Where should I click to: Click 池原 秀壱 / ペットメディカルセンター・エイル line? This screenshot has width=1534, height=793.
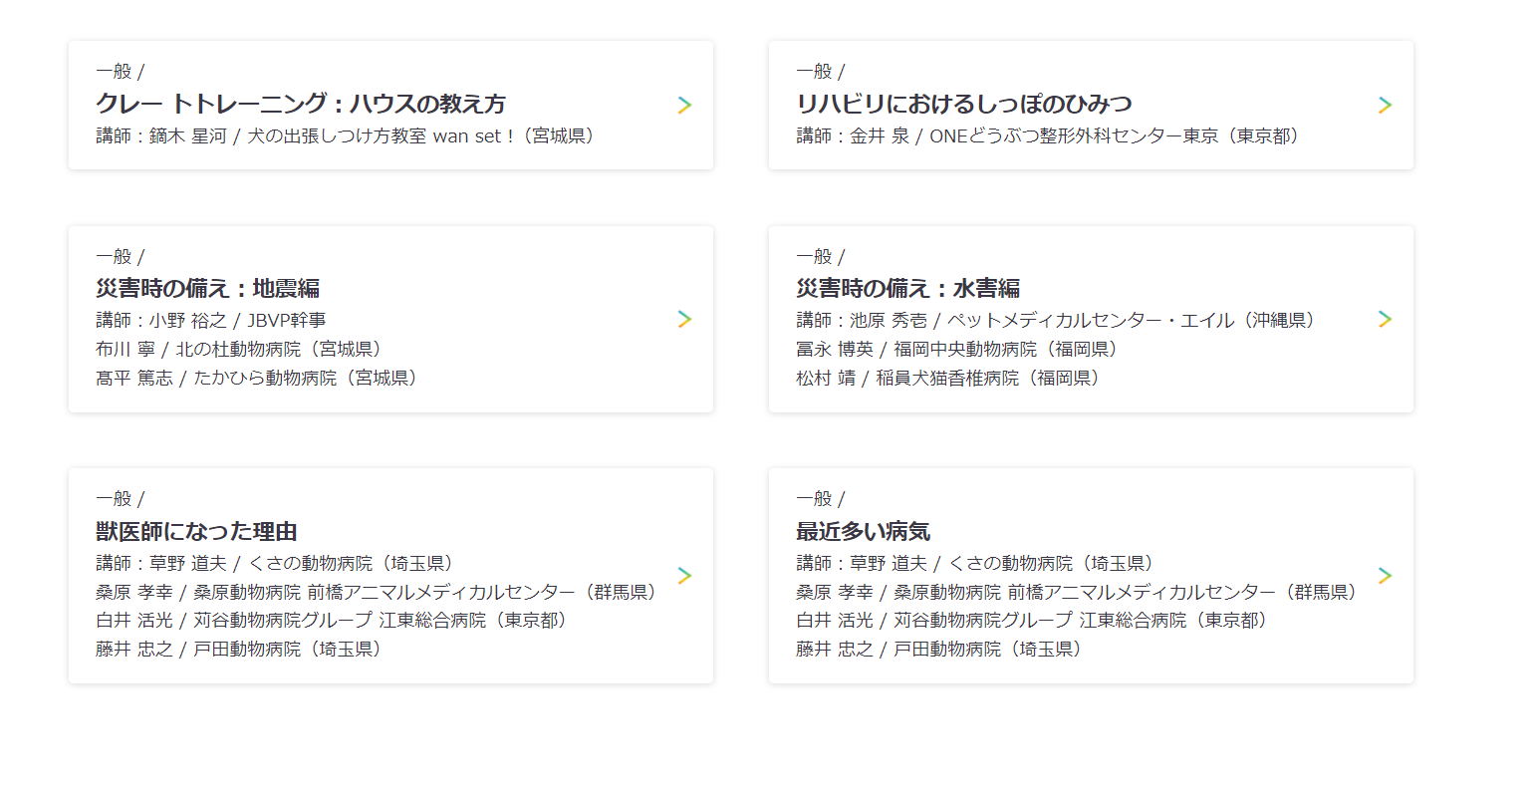[x=1059, y=321]
